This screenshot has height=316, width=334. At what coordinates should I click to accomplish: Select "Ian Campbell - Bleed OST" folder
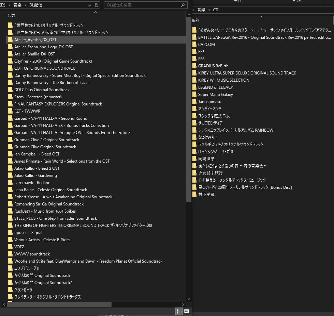[x=37, y=154]
